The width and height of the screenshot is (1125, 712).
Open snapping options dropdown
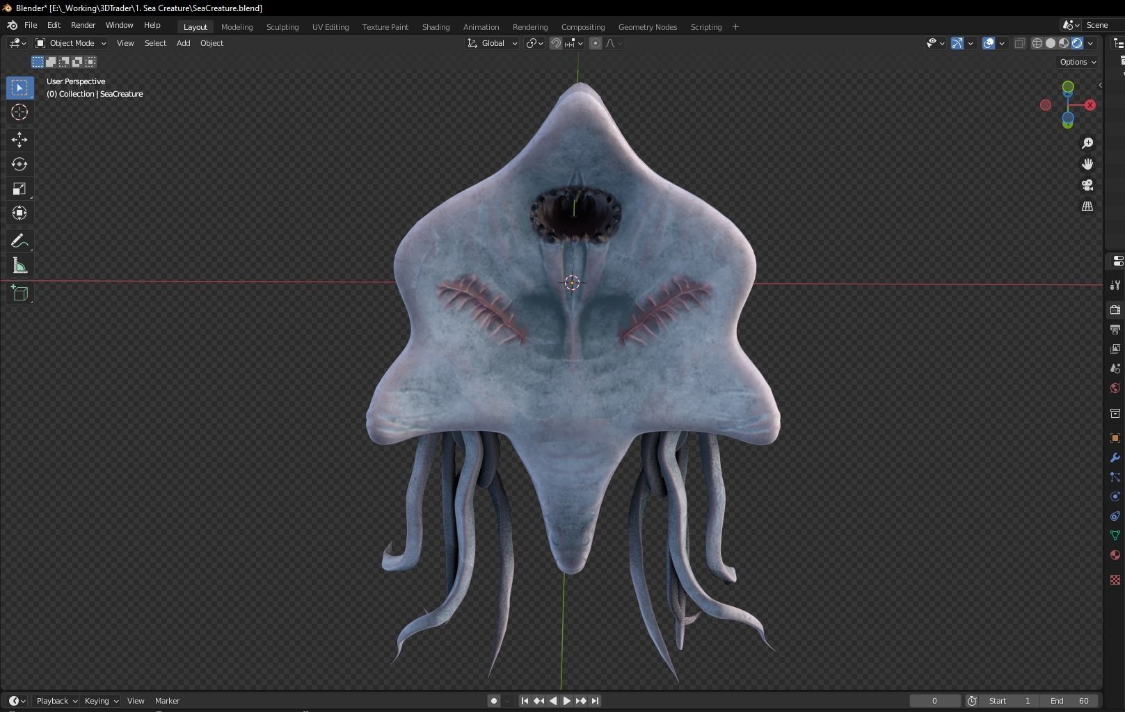(x=575, y=43)
